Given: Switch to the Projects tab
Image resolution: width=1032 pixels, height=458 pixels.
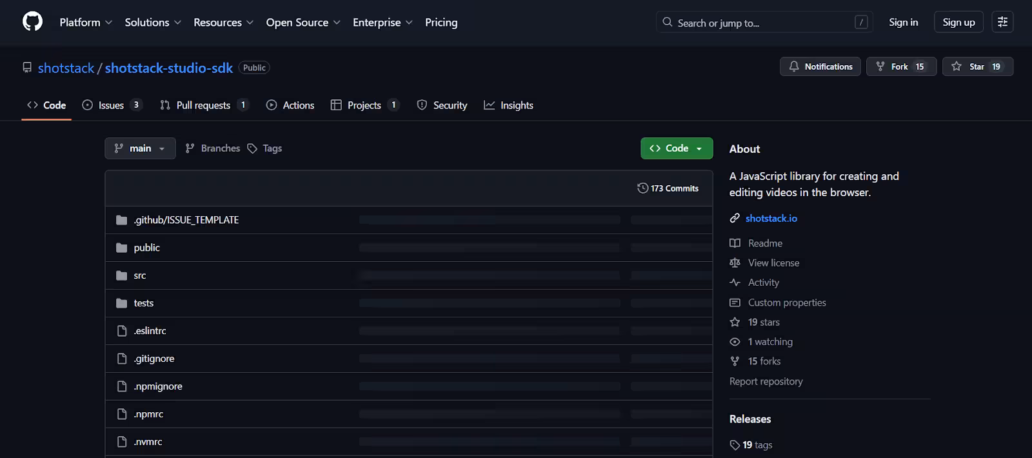Looking at the screenshot, I should tap(365, 105).
